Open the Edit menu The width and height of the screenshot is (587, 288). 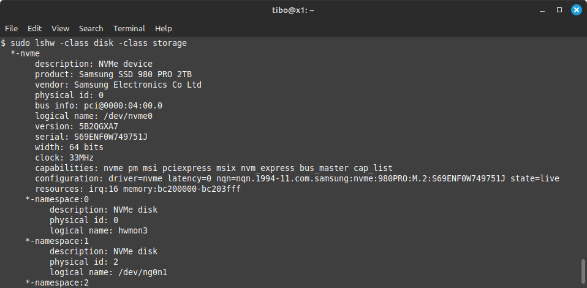coord(34,28)
